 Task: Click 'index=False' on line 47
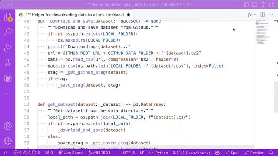[208, 66]
